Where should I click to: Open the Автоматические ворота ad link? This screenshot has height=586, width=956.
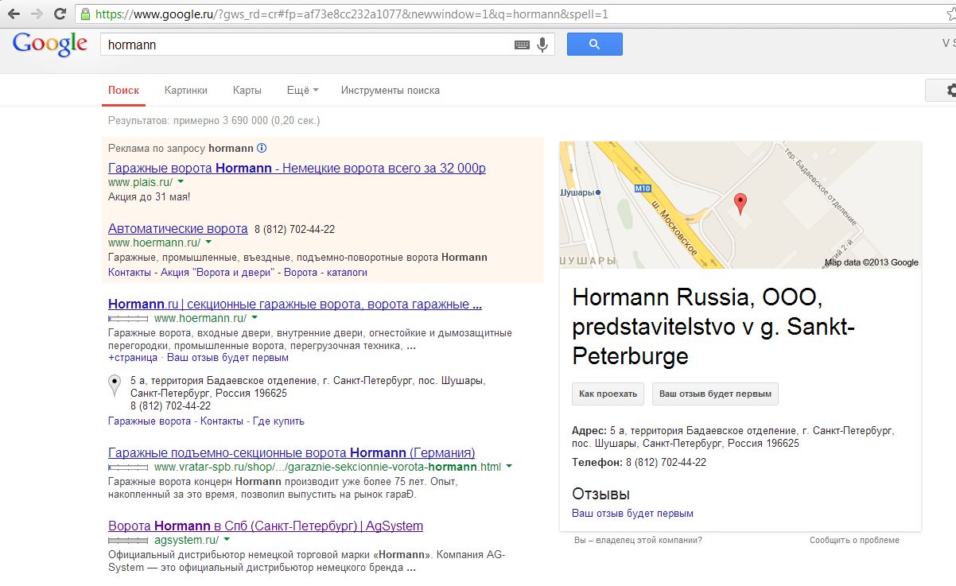(178, 228)
